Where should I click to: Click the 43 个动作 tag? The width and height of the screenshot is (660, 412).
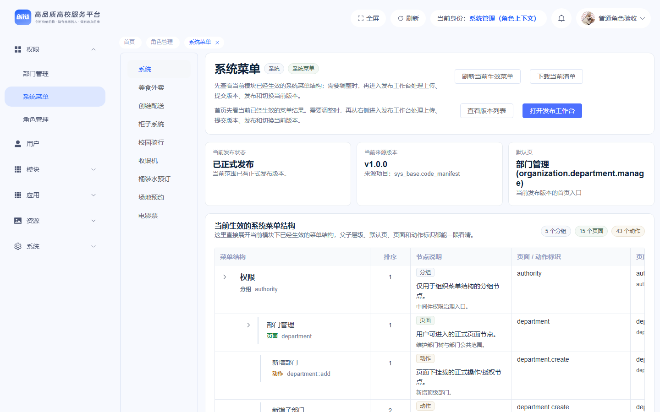pos(628,231)
